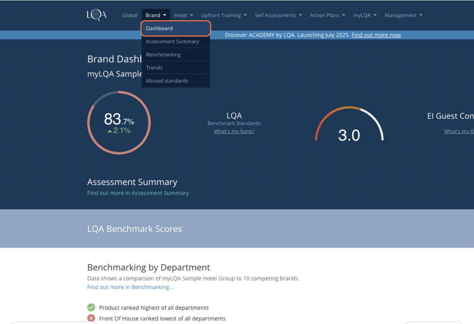This screenshot has width=474, height=324.
Task: Choose Assessment Summary in Brand menu
Action: click(173, 41)
